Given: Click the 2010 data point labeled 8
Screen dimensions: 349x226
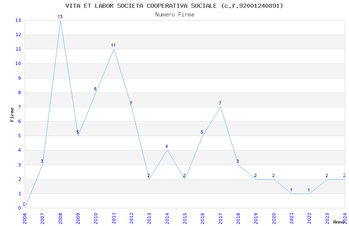Looking at the screenshot, I should tap(96, 92).
